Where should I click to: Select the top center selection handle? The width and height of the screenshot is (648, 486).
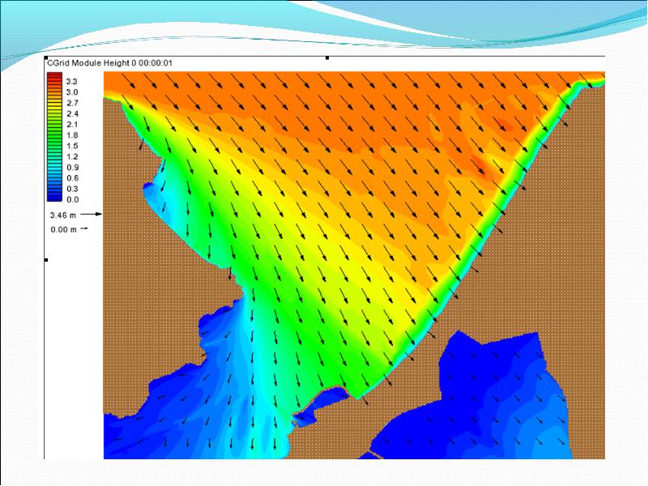coord(327,58)
